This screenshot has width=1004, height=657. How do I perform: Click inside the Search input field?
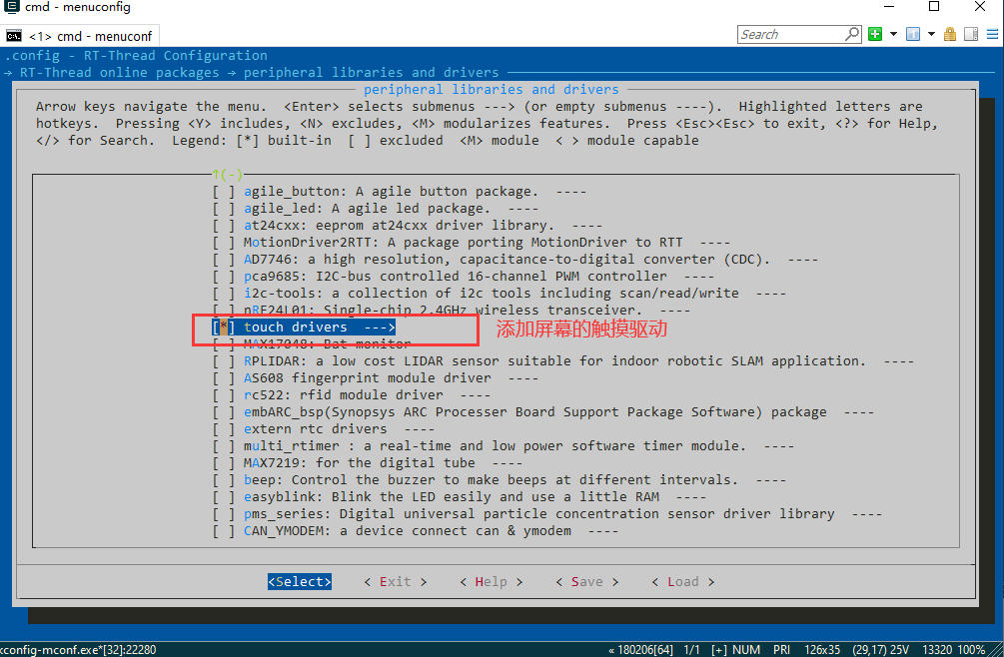click(x=789, y=33)
